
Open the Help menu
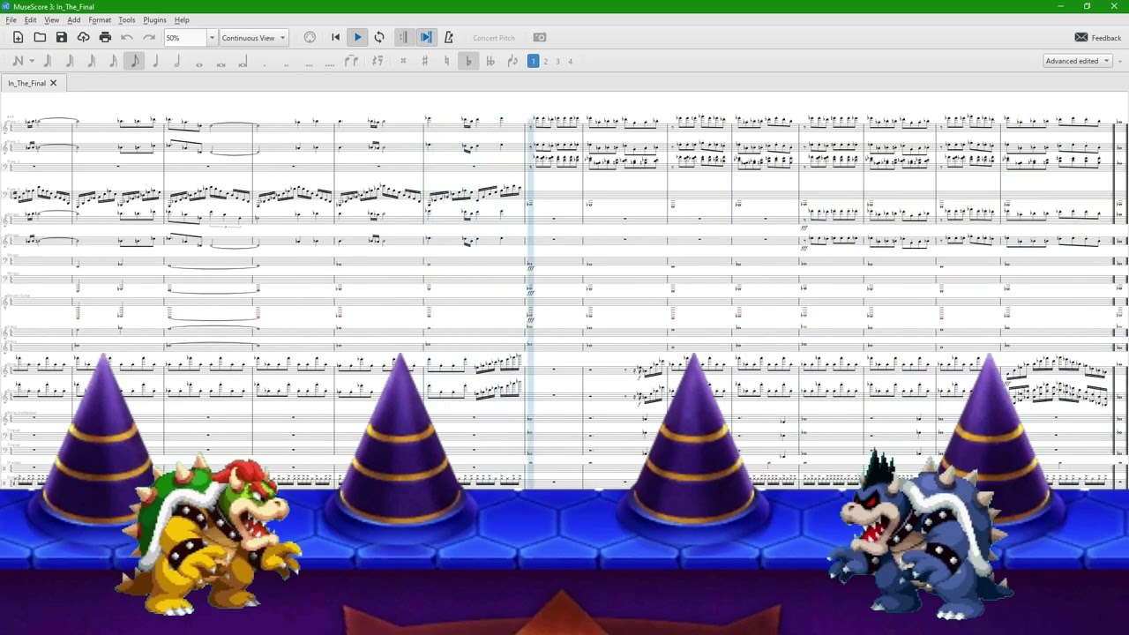coord(182,19)
